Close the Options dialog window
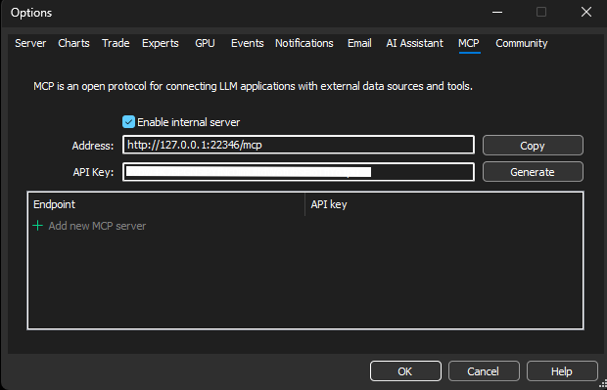The image size is (607, 390). [586, 13]
